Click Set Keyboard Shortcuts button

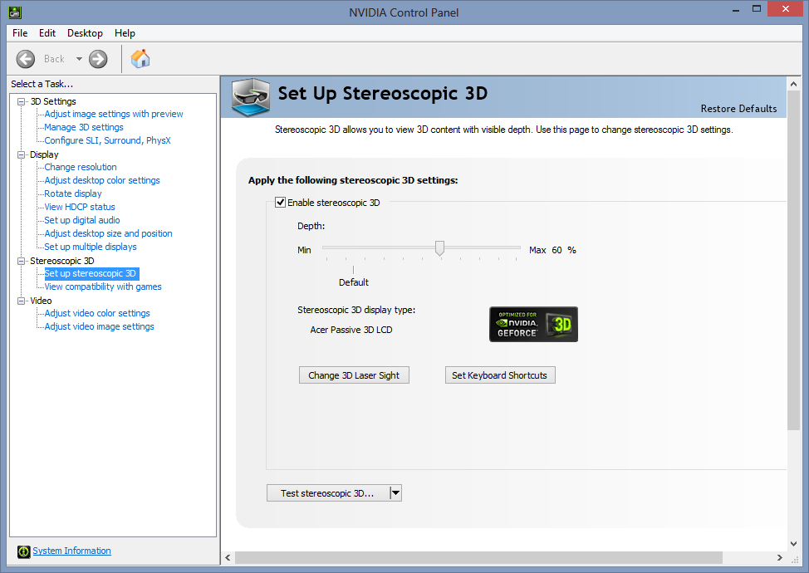point(500,375)
